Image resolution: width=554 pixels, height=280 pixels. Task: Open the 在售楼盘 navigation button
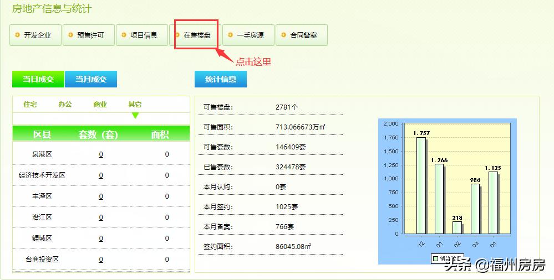pyautogui.click(x=196, y=35)
